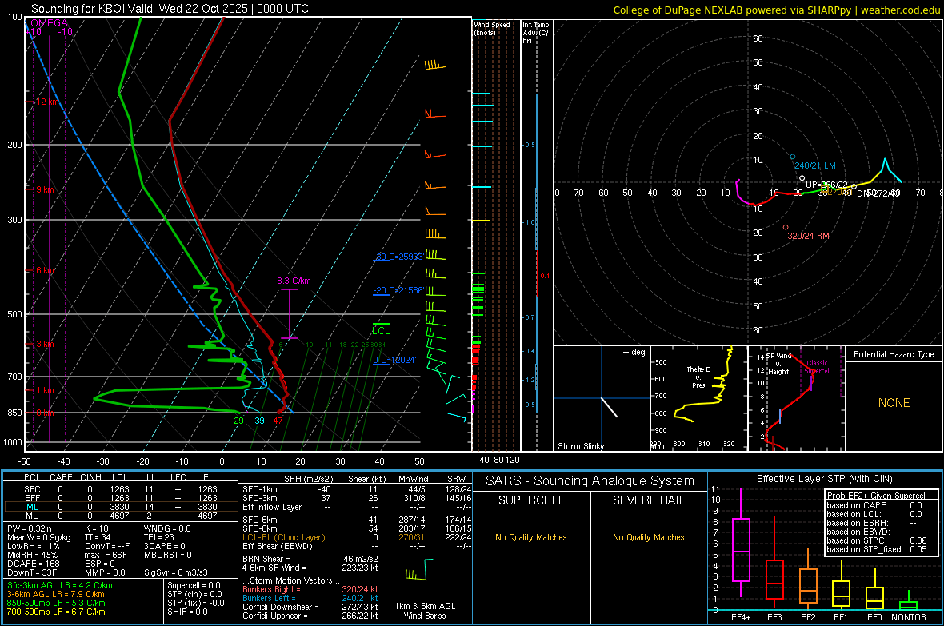The height and width of the screenshot is (626, 944).
Task: Click the 'Storm Slinky' panel label
Action: tap(581, 446)
